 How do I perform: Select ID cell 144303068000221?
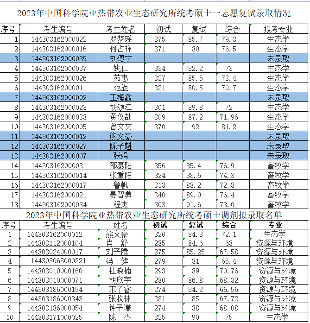click(x=58, y=261)
